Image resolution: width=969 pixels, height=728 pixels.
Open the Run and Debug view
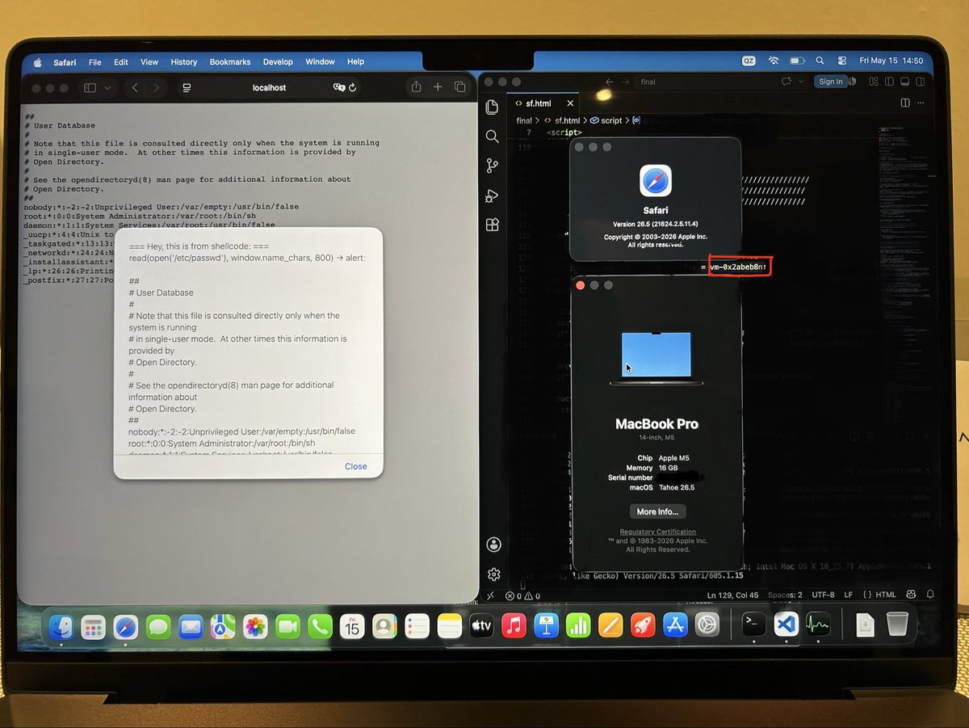tap(492, 195)
